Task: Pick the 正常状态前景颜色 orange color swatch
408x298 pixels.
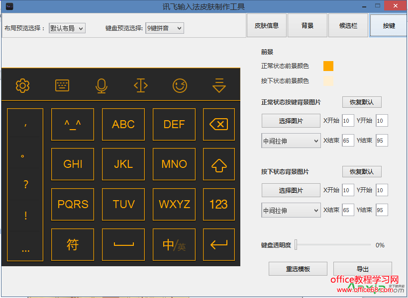Action: [327, 65]
